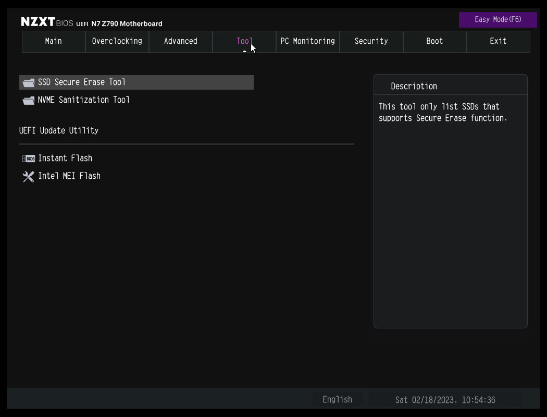
Task: Switch to the Security tab
Action: click(x=371, y=41)
